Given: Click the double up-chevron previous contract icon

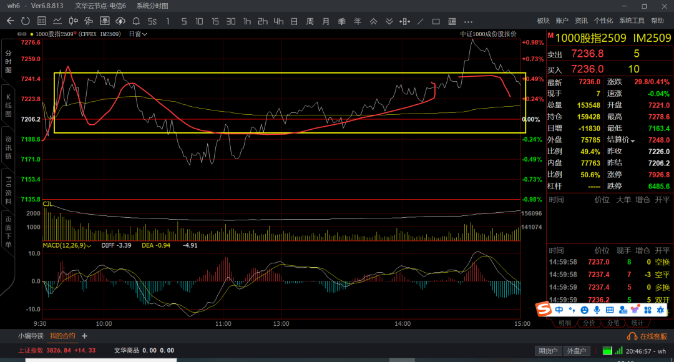Looking at the screenshot, I should (x=373, y=21).
